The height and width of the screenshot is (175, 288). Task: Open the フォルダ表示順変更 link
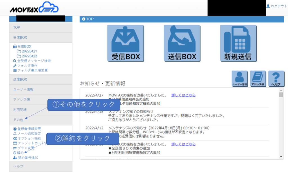pos(33,70)
